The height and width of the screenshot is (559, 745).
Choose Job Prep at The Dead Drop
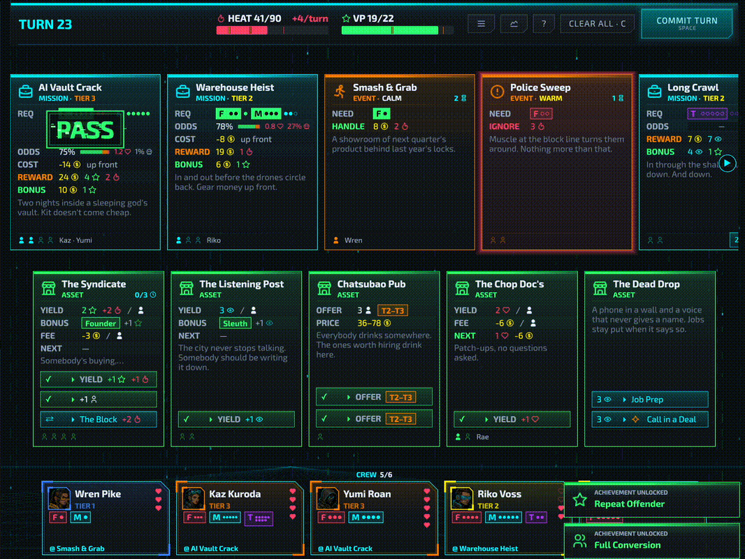pyautogui.click(x=649, y=400)
